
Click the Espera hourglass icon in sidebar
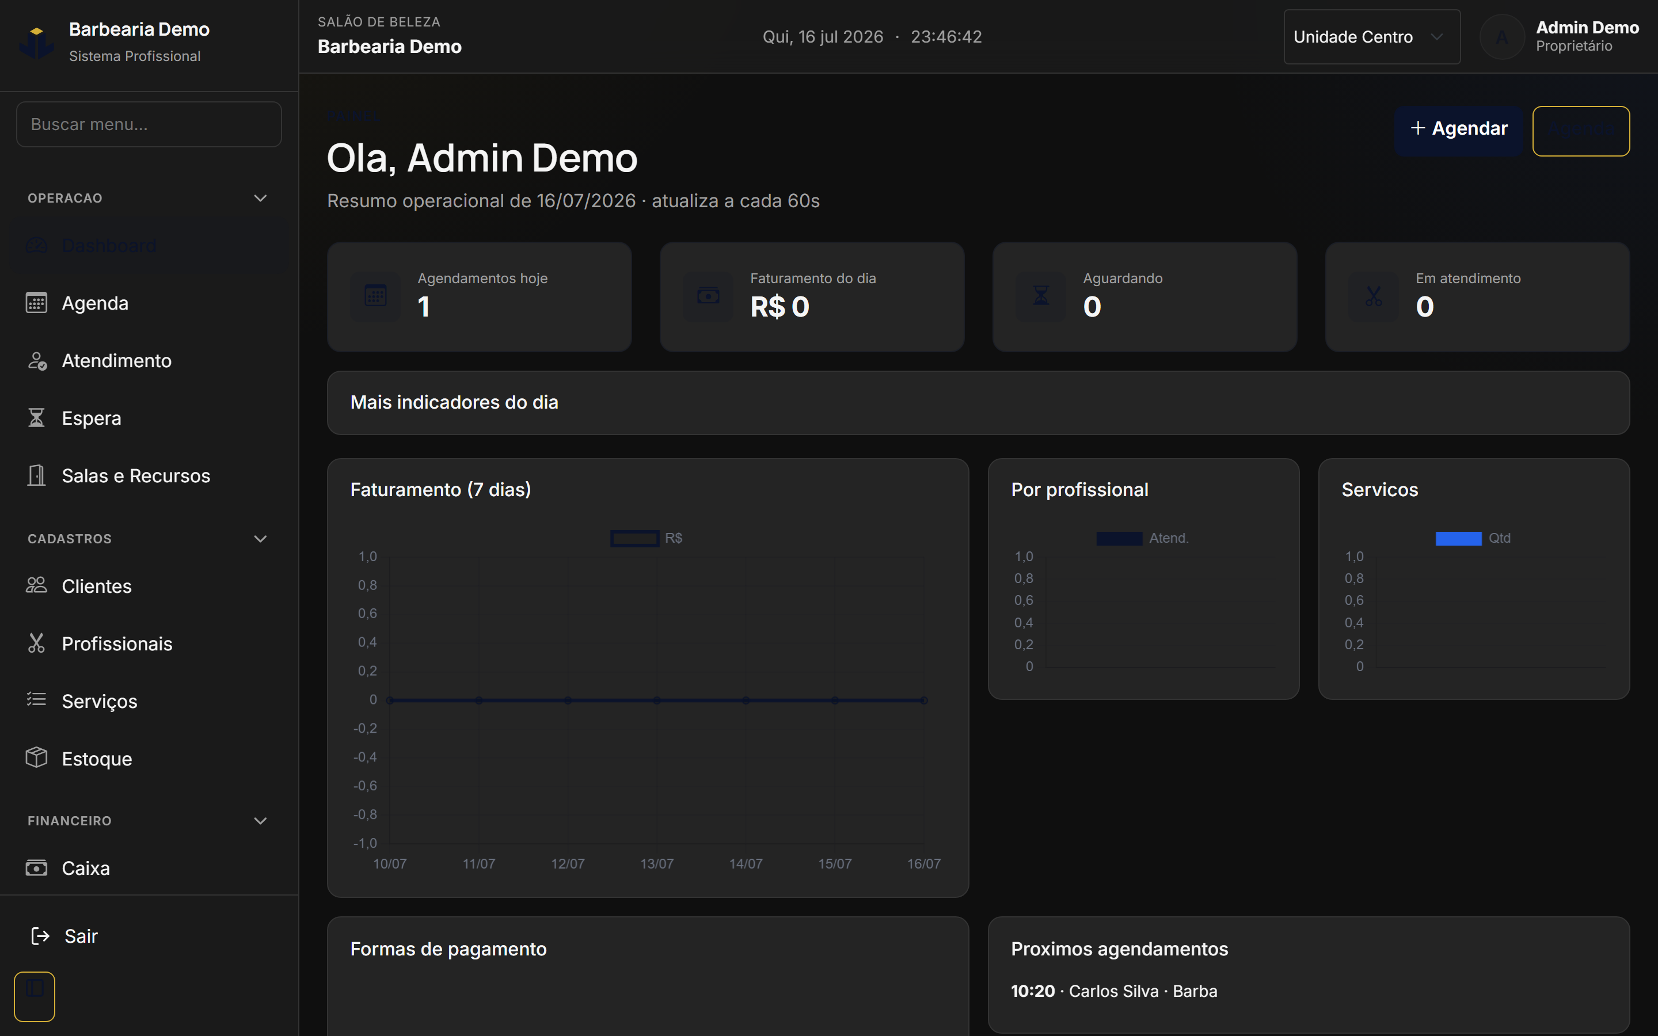click(x=36, y=418)
